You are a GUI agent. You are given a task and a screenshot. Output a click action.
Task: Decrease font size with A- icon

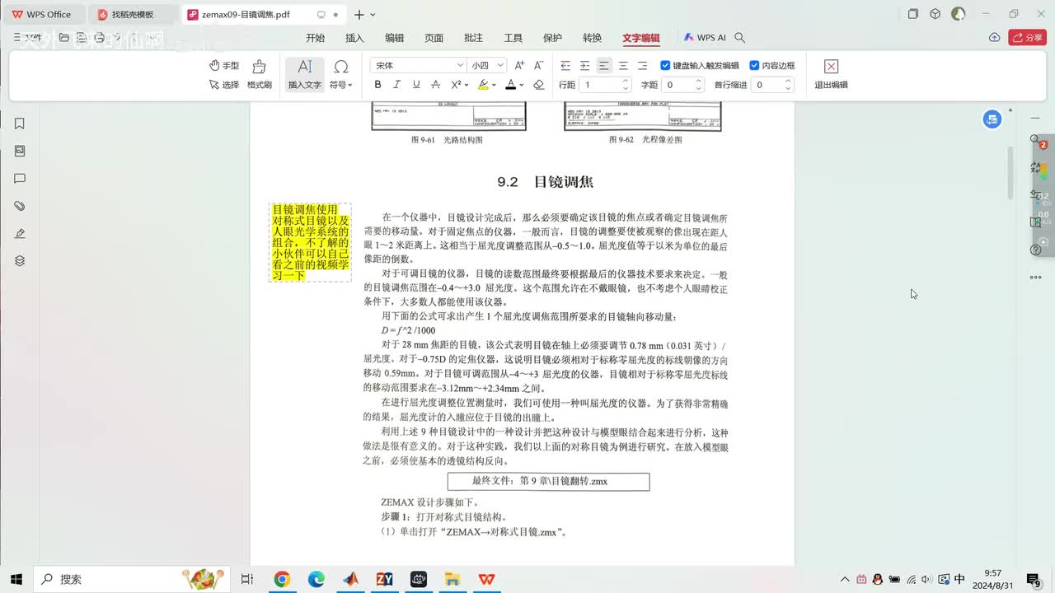538,65
